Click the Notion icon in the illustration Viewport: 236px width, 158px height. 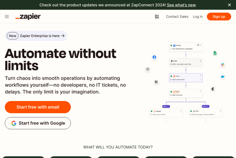coord(156,82)
